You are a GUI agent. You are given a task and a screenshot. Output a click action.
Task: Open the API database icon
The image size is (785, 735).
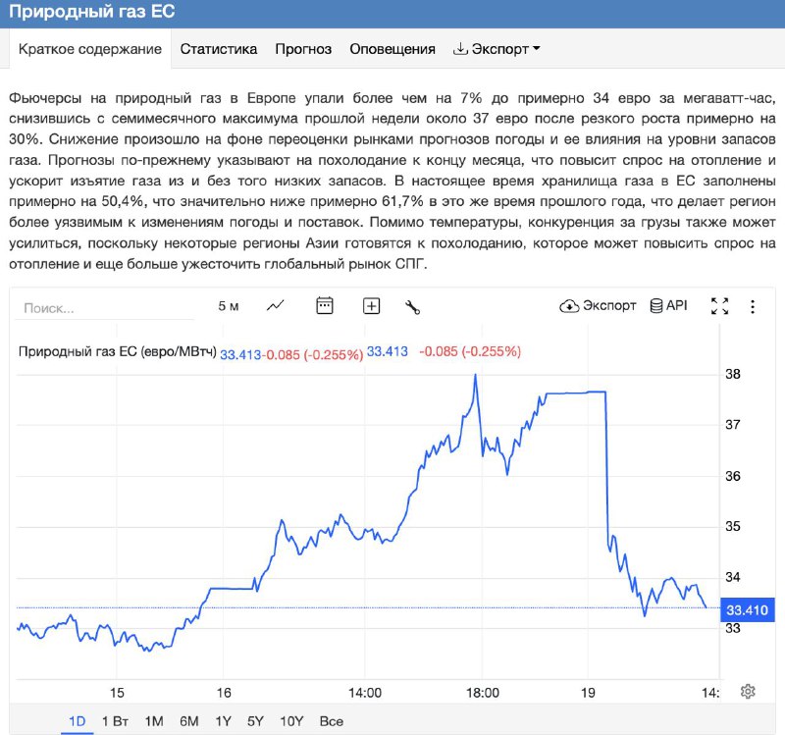[x=668, y=306]
